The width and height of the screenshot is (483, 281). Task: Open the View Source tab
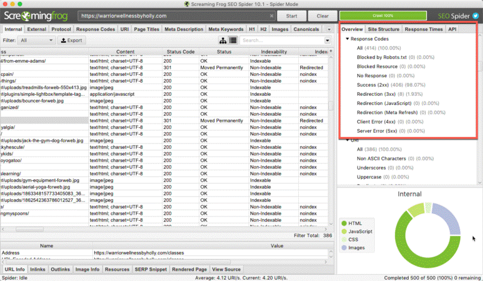click(x=226, y=270)
